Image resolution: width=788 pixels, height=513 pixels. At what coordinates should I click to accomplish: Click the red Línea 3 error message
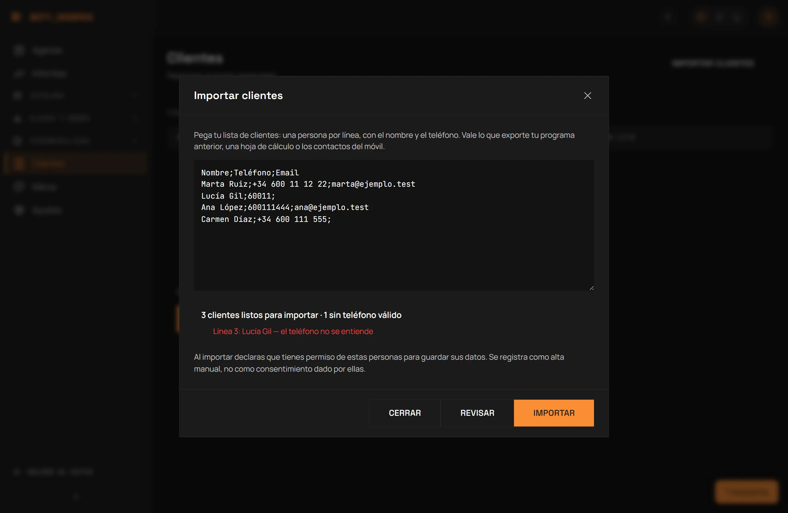click(293, 331)
